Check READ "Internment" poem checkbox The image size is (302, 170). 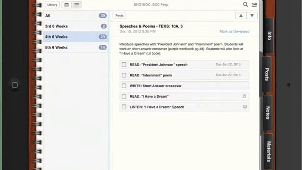124,75
